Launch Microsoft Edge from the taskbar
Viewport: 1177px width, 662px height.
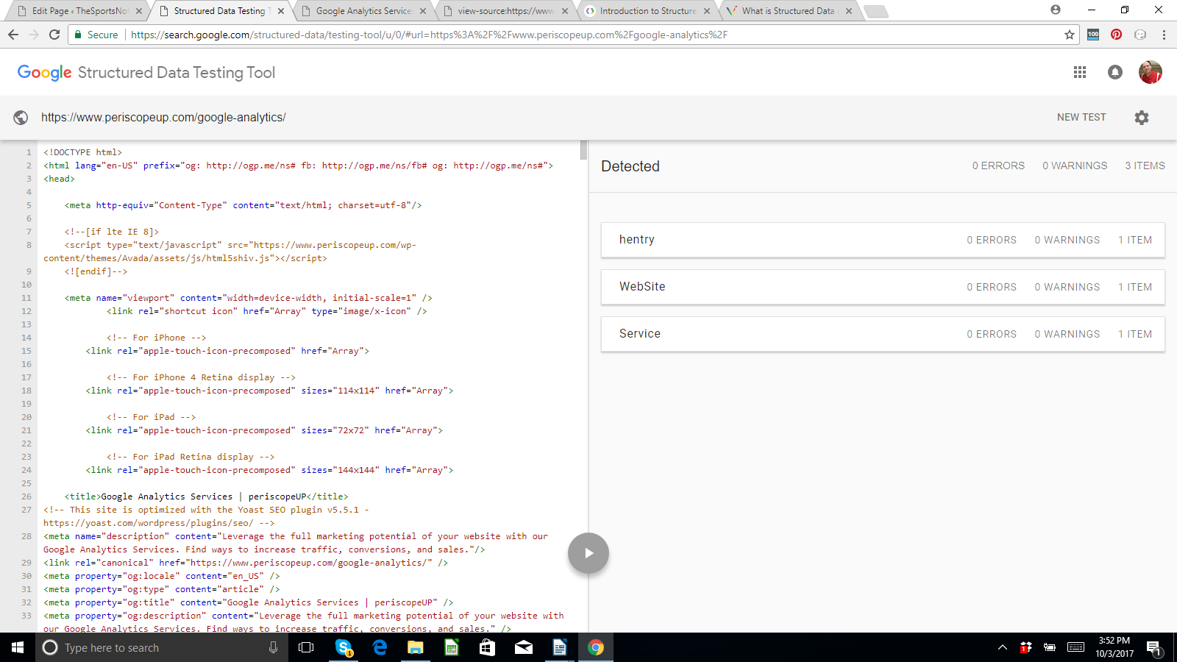point(380,647)
